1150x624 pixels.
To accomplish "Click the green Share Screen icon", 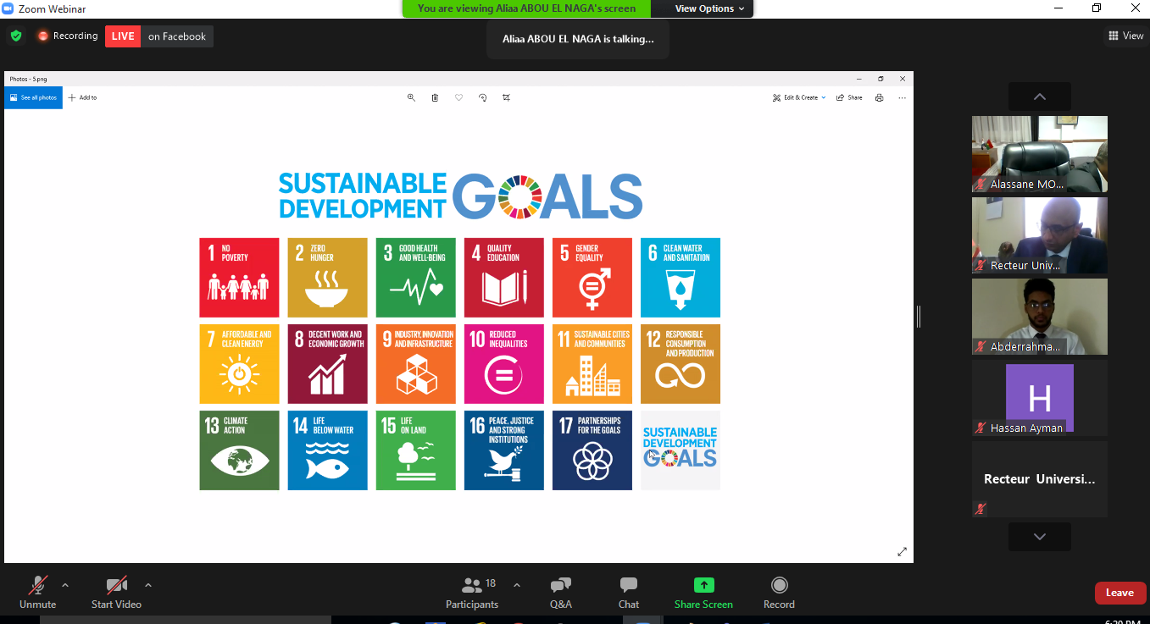I will tap(703, 586).
